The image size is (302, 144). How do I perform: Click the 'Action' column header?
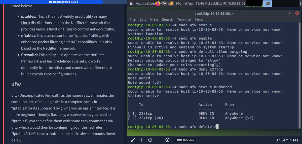click(205, 104)
